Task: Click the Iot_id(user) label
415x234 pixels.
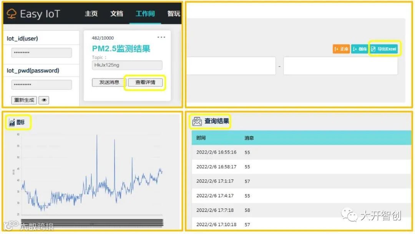Action: pos(22,39)
